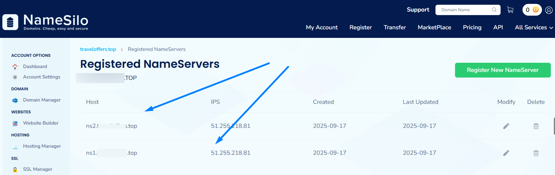This screenshot has width=555, height=175.
Task: Select IP 51.255.218.81 in ns2 row
Action: click(231, 126)
